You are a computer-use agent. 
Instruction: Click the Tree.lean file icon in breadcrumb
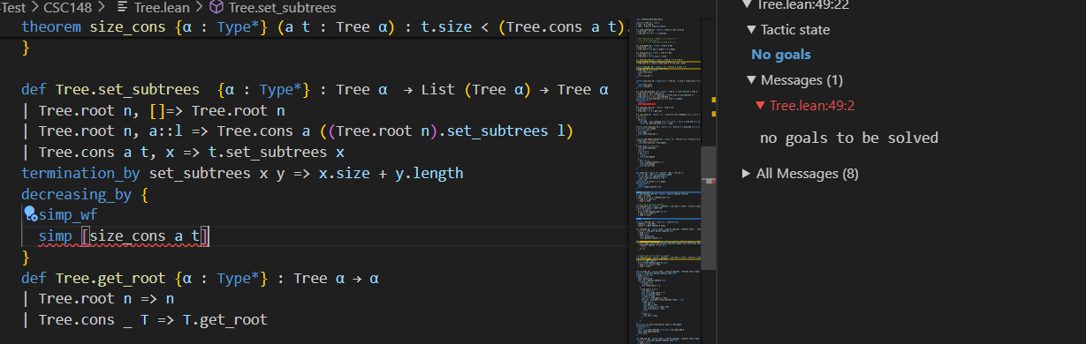coord(123,7)
